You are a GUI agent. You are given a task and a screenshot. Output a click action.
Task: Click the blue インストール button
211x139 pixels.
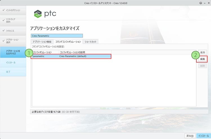pos(203,136)
